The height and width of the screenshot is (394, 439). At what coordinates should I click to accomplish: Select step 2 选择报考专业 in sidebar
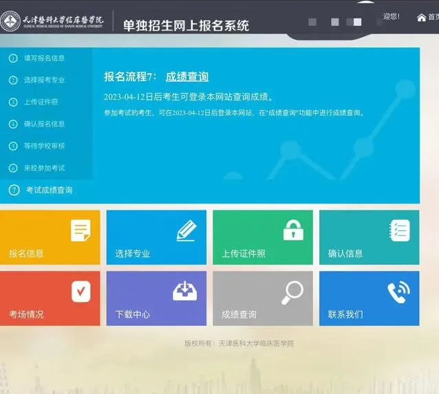tap(44, 80)
